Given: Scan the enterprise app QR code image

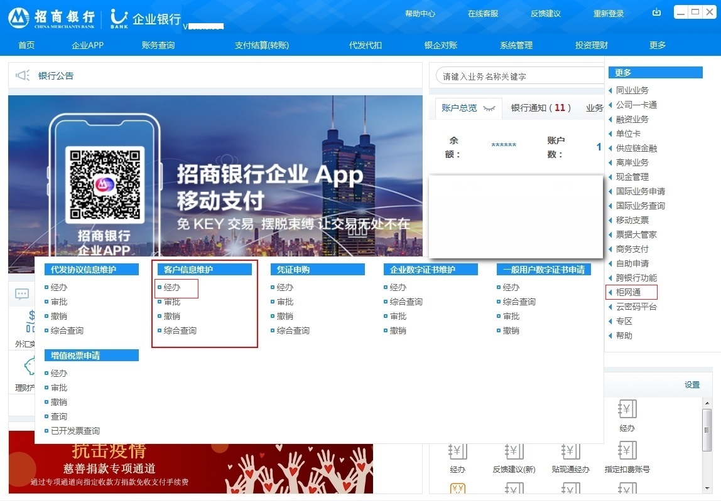Looking at the screenshot, I should click(101, 184).
